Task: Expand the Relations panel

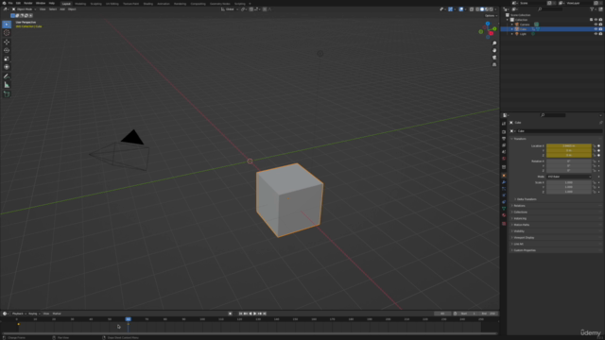Action: click(519, 206)
